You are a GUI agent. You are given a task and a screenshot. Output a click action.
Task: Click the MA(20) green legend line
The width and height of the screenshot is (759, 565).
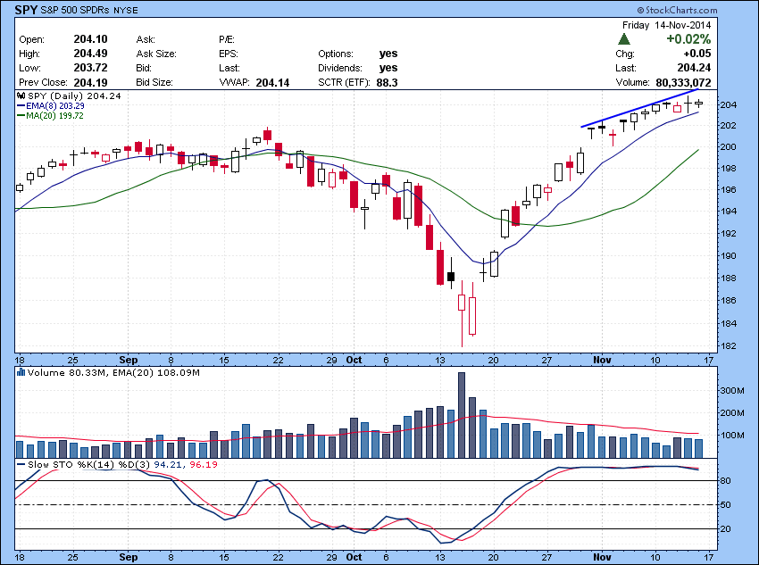pyautogui.click(x=21, y=116)
